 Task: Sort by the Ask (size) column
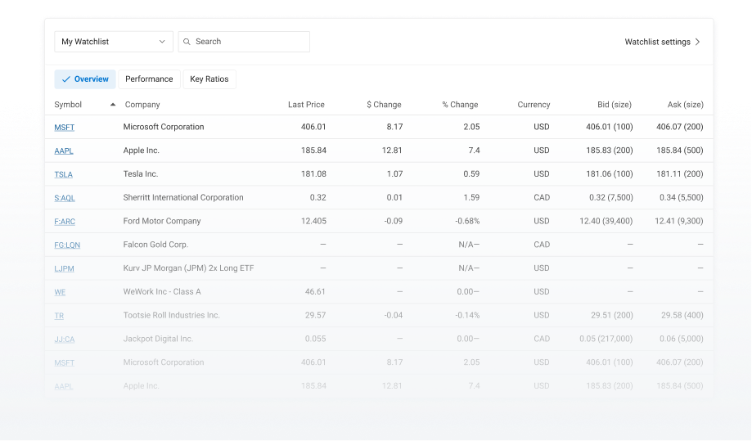[x=686, y=105]
